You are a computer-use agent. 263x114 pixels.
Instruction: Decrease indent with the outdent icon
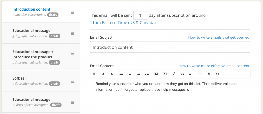pyautogui.click(x=138, y=74)
